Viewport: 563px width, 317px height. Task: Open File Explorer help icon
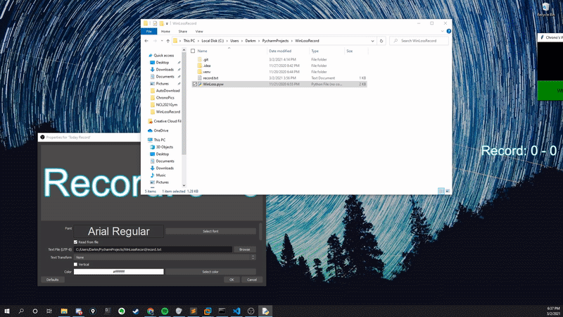point(448,31)
